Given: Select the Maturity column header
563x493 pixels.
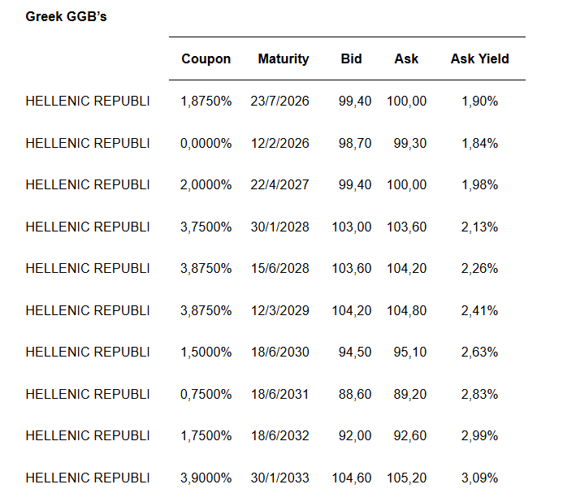Looking at the screenshot, I should click(x=283, y=58).
